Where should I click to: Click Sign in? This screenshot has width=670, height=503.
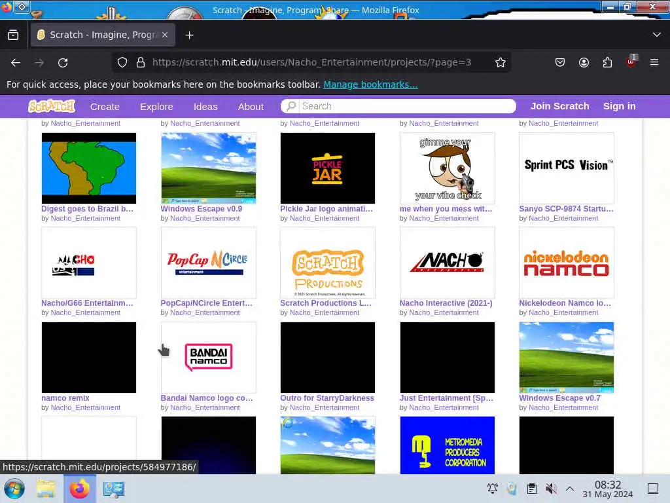pyautogui.click(x=619, y=106)
